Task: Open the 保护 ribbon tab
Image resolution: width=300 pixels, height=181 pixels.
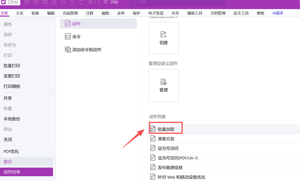Action: [x=137, y=13]
